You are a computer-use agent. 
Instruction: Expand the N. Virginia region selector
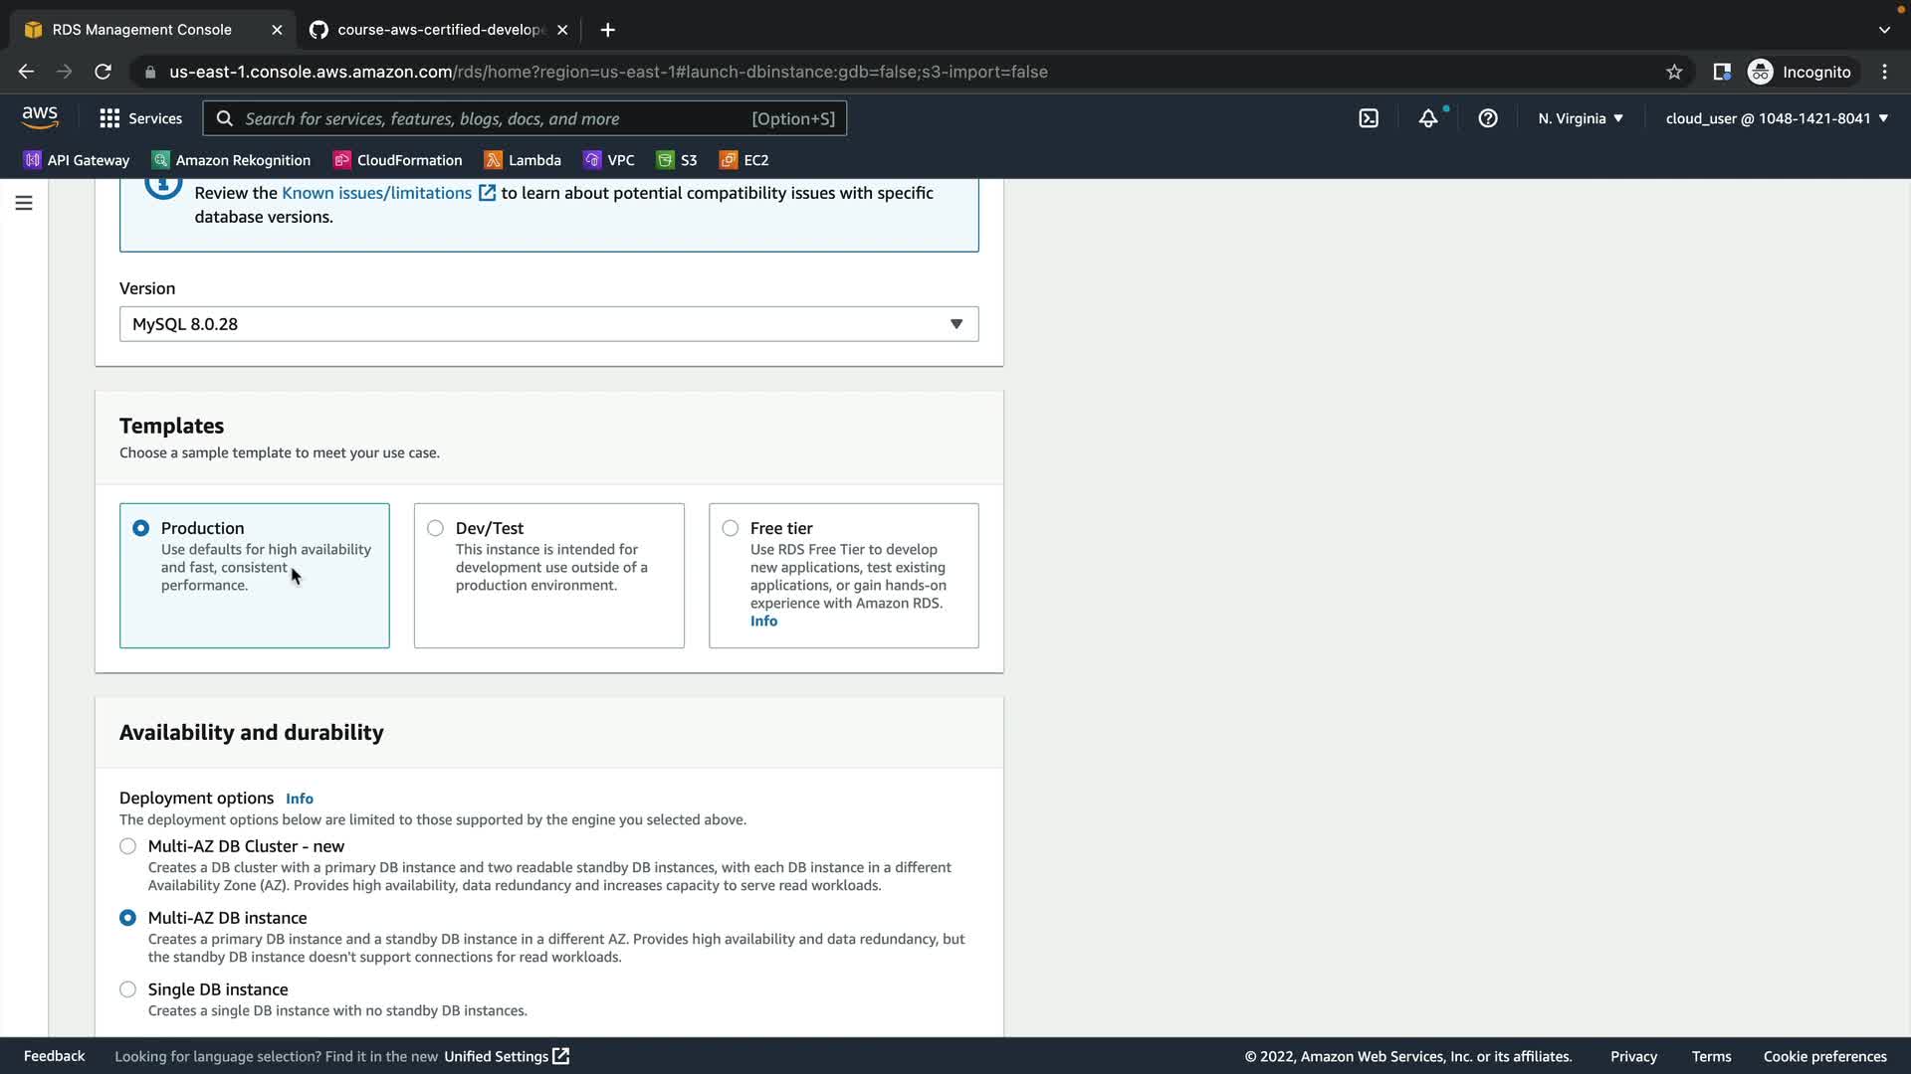click(1580, 118)
